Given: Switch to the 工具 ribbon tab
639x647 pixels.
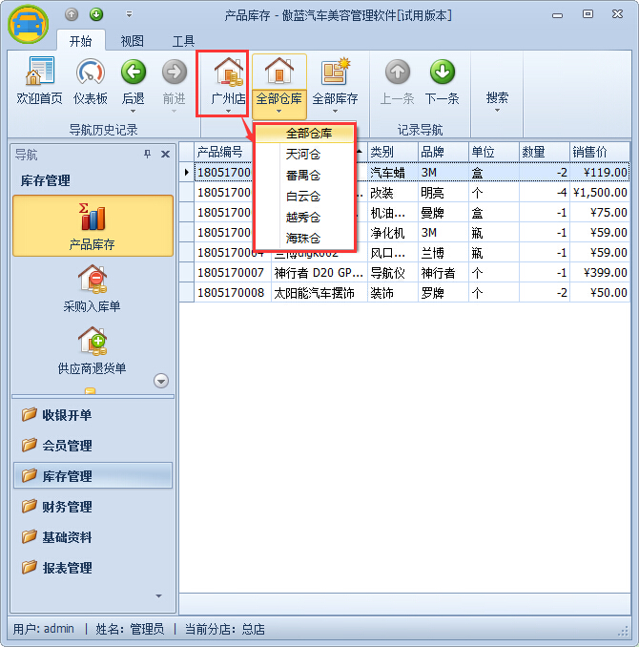Looking at the screenshot, I should [183, 41].
